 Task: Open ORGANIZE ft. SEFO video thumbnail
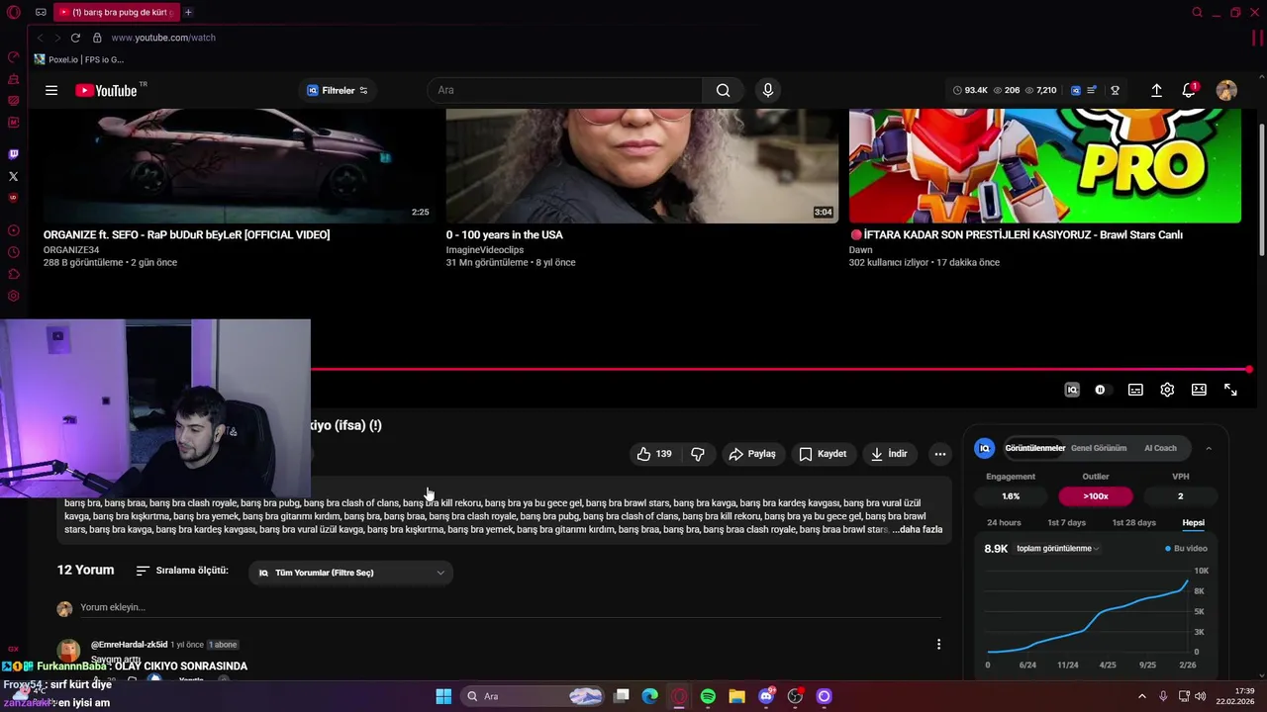(x=239, y=165)
